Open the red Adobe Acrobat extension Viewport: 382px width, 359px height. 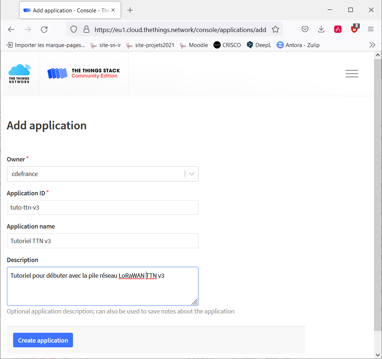click(x=337, y=30)
